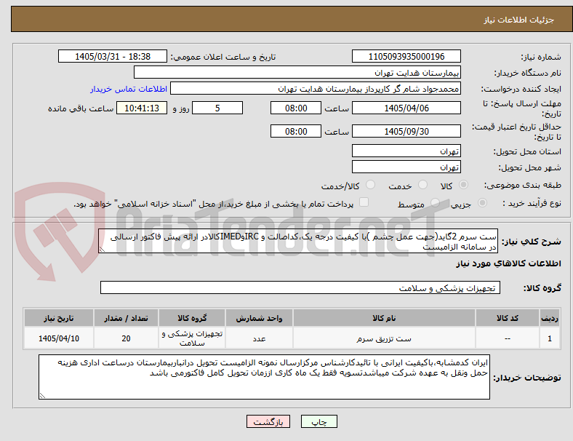Click the buyer notes text area

[x=264, y=377]
